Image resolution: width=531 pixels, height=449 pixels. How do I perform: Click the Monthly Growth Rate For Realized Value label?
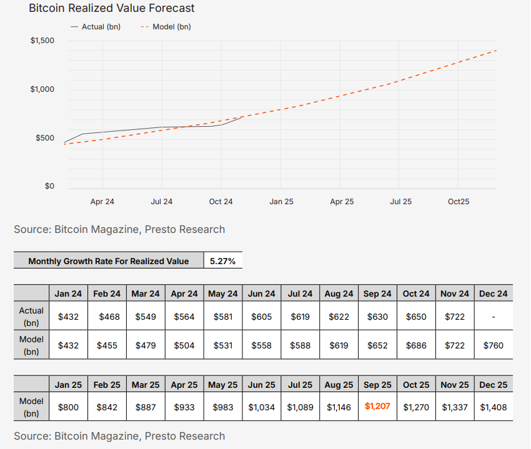point(109,261)
